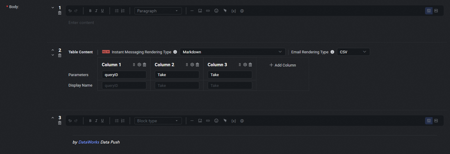
Task: Undo in block 3 editor toolbar
Action: (x=70, y=121)
